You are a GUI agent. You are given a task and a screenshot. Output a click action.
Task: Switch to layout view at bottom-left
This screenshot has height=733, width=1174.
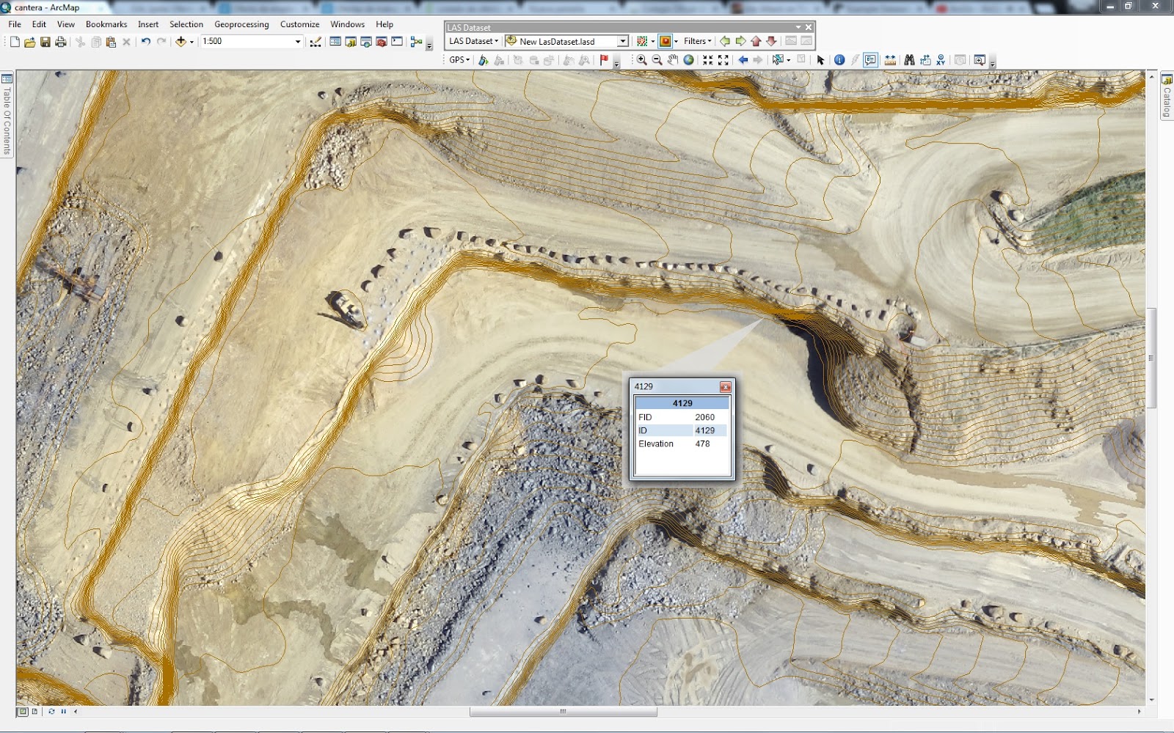(34, 711)
